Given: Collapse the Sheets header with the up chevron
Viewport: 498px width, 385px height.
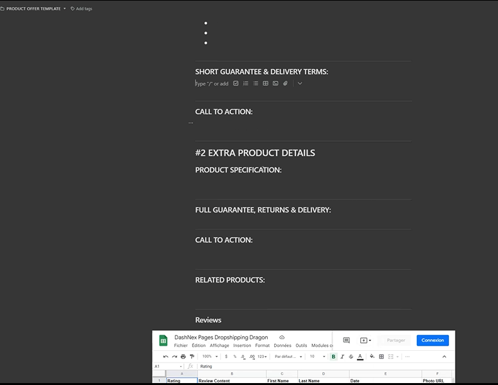Looking at the screenshot, I should pos(445,357).
